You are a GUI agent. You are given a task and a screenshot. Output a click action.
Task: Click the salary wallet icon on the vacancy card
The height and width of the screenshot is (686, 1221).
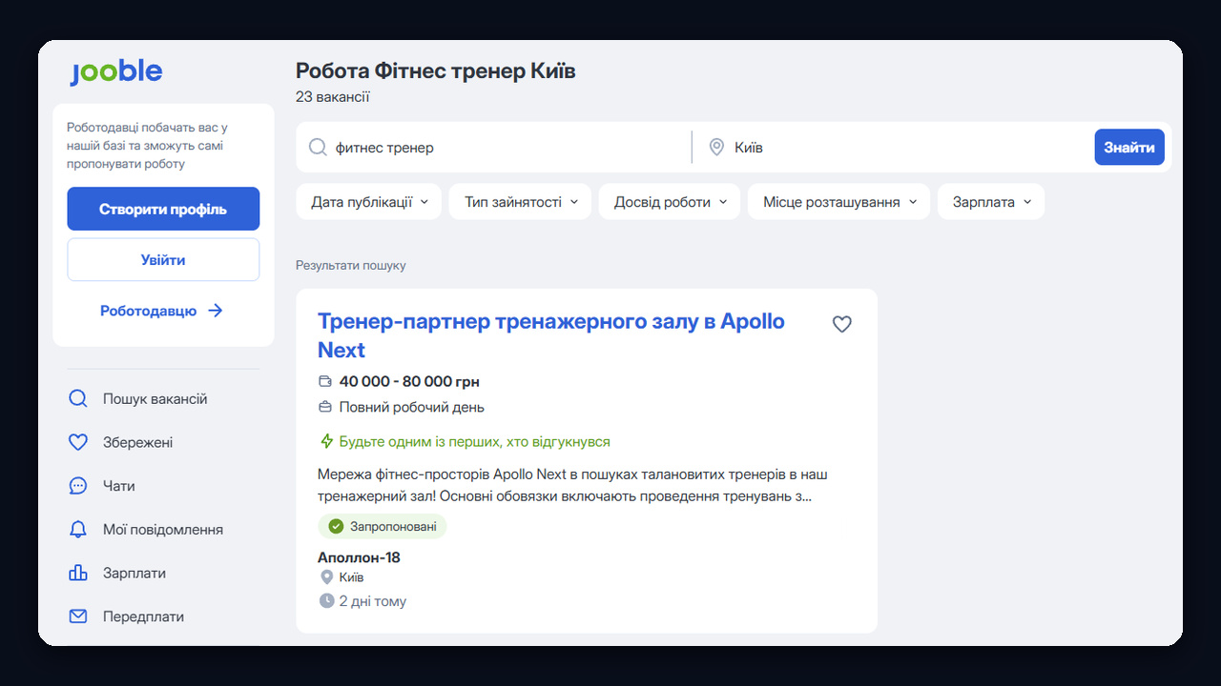[x=325, y=382]
